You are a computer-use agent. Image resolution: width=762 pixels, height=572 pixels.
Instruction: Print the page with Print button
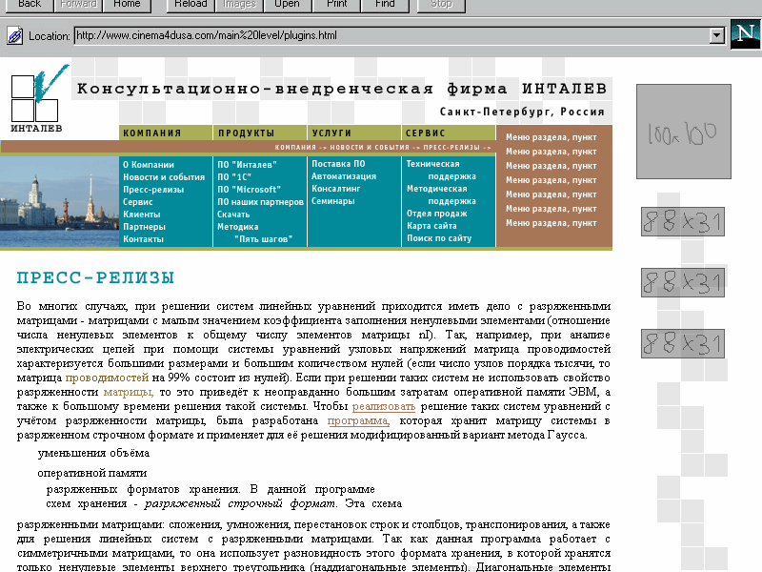[x=337, y=5]
